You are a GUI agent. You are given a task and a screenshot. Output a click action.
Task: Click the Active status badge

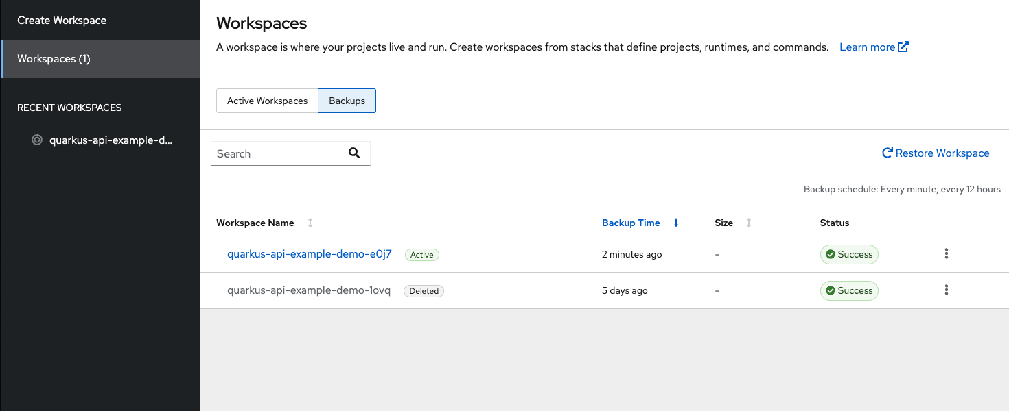(421, 254)
